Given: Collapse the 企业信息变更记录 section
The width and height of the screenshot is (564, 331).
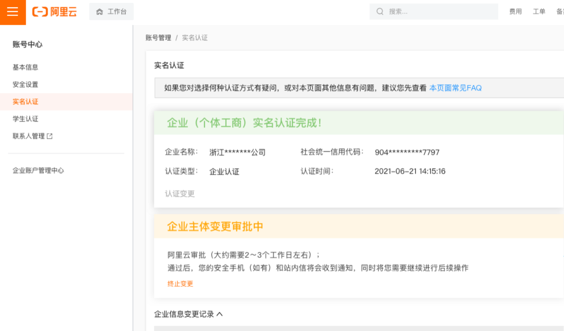Looking at the screenshot, I should click(188, 314).
